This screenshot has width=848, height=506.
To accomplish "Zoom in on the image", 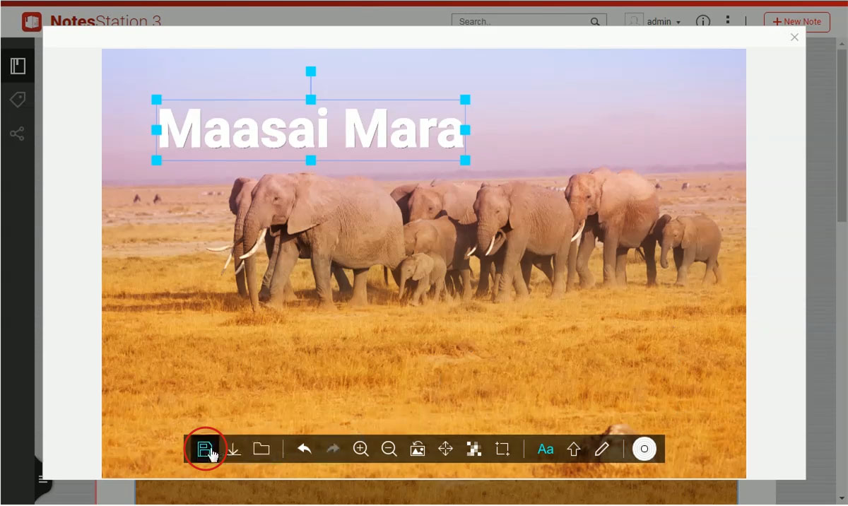I will coord(361,449).
